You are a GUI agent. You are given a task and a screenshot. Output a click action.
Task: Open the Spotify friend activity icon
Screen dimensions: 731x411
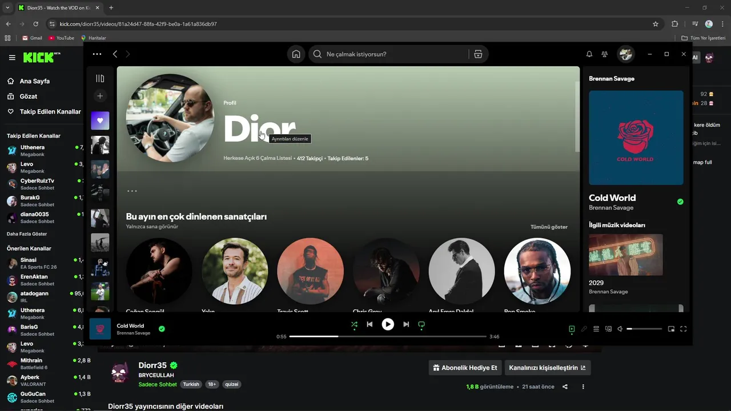tap(604, 54)
